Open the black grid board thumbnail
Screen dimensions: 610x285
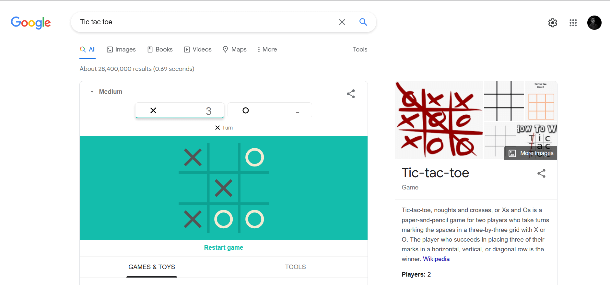coord(504,101)
